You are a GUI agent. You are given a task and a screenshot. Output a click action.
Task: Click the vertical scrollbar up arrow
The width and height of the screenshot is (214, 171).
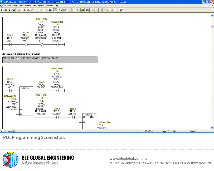[x=212, y=15]
